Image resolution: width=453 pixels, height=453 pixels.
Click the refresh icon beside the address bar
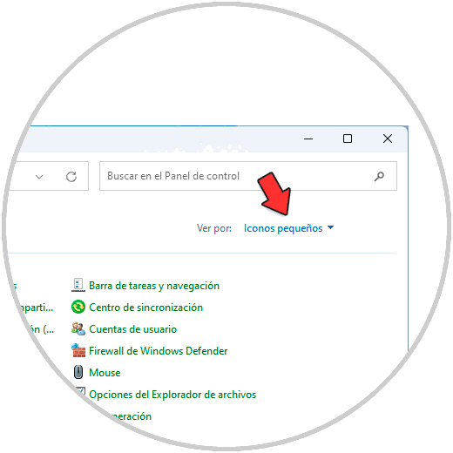(x=71, y=177)
